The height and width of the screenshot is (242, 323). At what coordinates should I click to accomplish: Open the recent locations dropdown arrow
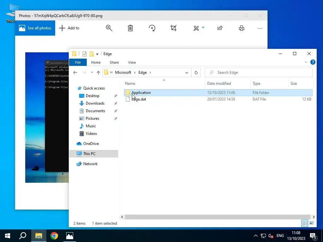point(92,72)
